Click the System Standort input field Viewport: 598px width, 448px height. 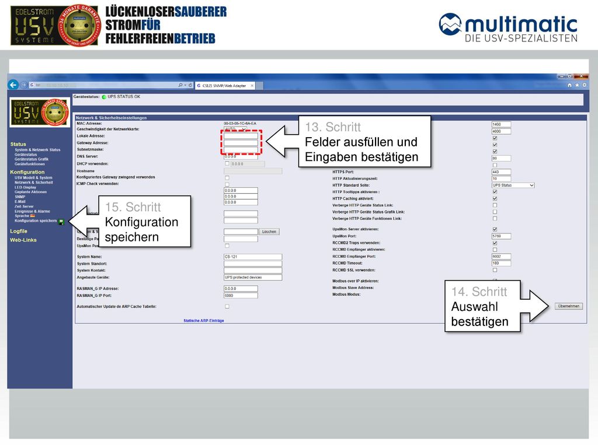(x=253, y=264)
